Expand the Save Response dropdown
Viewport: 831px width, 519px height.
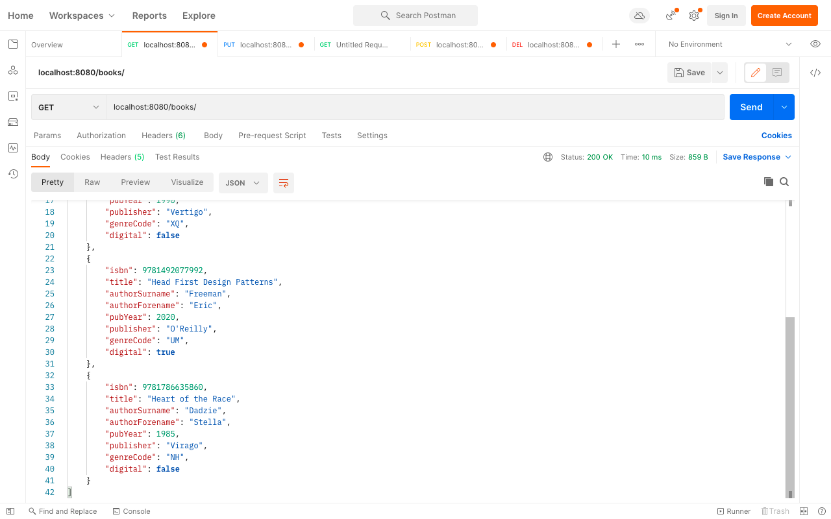(757, 157)
